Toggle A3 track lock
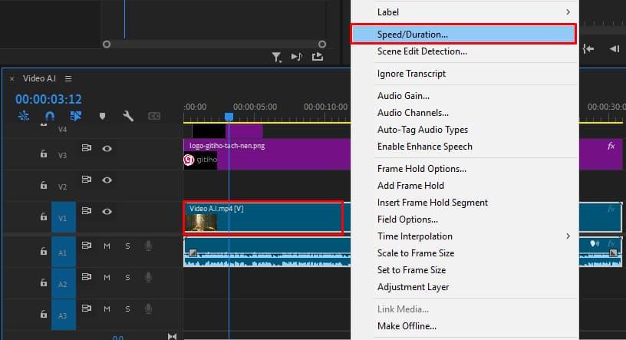Image resolution: width=626 pixels, height=340 pixels. click(44, 314)
